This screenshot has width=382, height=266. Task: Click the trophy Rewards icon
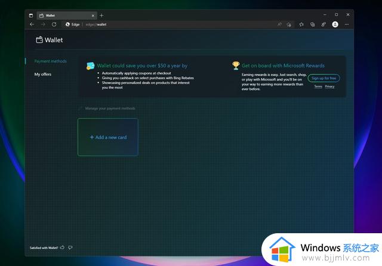(236, 66)
